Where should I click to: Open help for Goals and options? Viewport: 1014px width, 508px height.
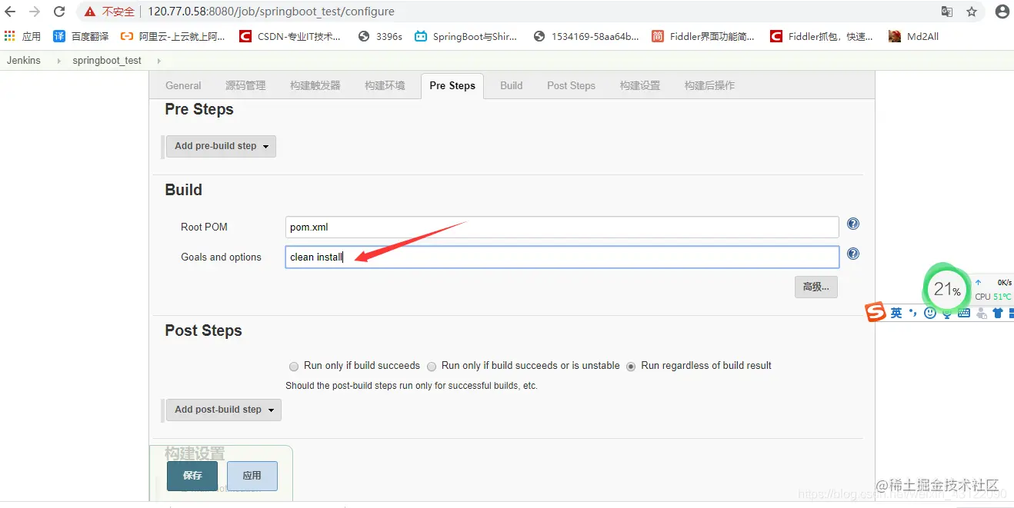852,254
